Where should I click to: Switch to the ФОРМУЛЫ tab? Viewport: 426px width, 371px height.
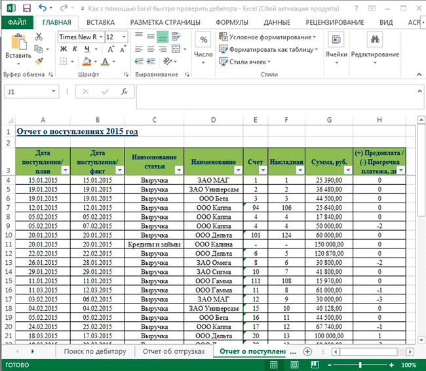click(x=232, y=22)
